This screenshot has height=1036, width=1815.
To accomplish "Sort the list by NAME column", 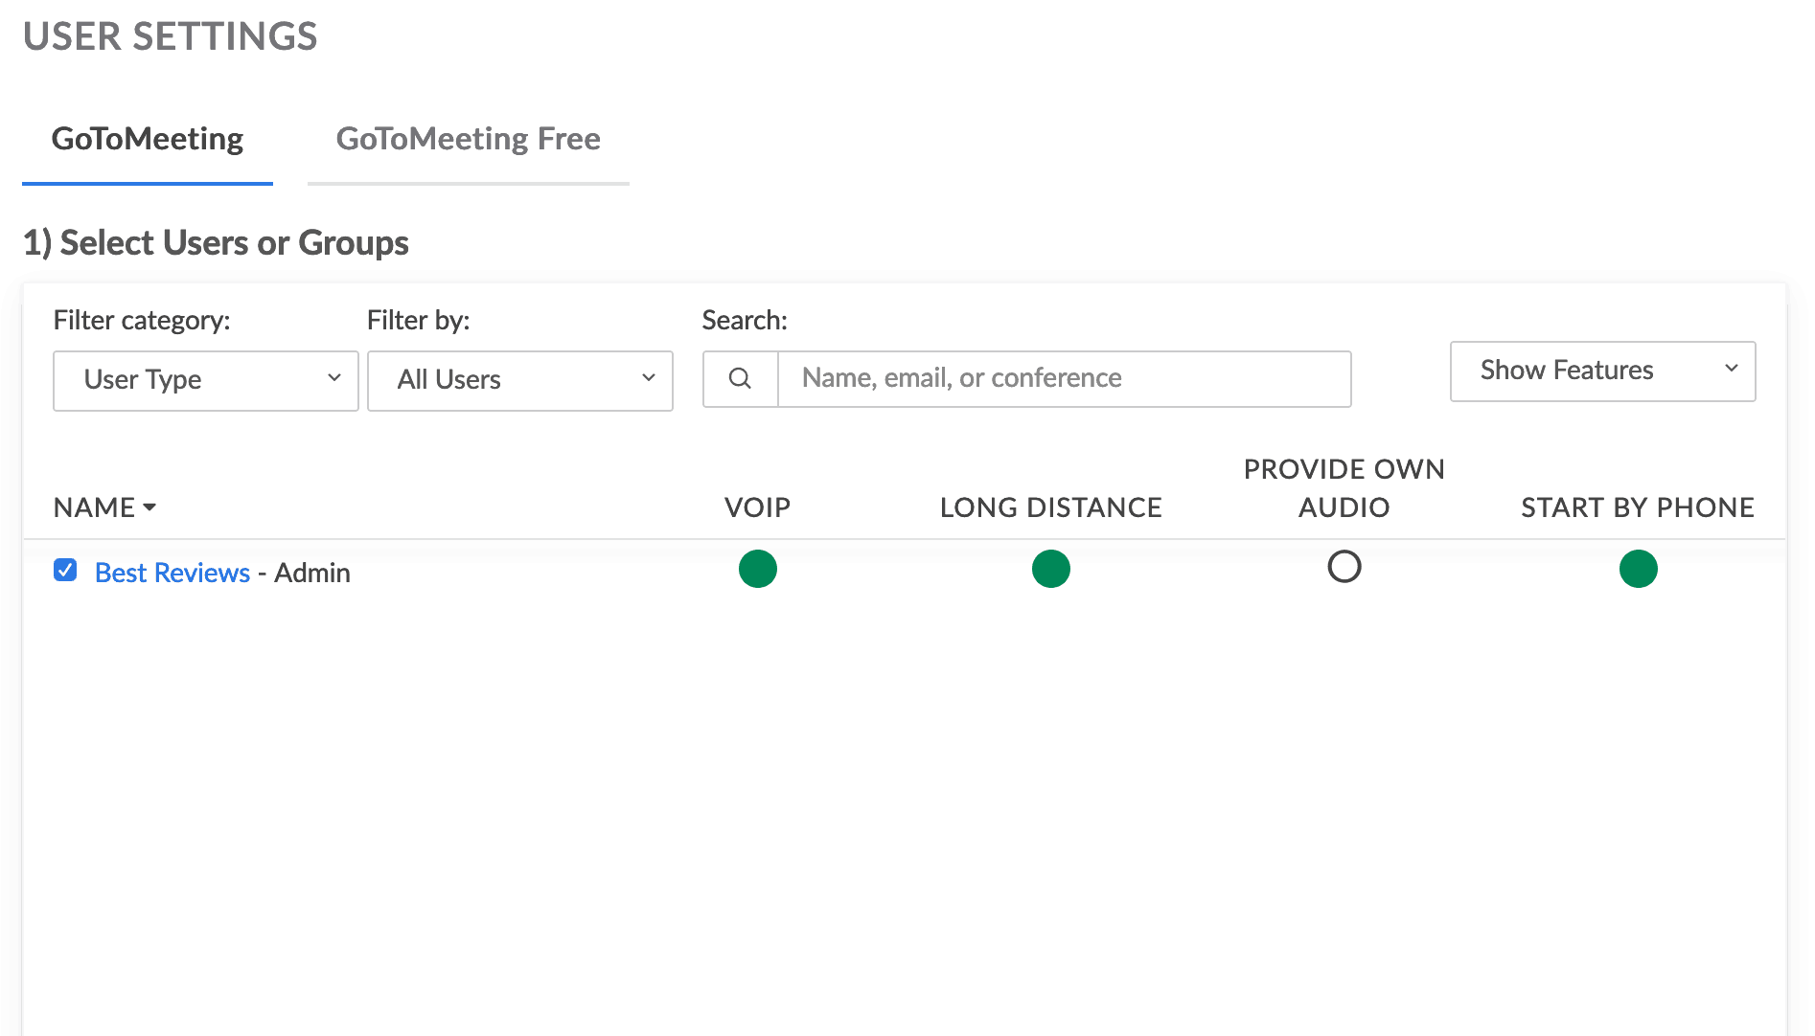I will (95, 507).
